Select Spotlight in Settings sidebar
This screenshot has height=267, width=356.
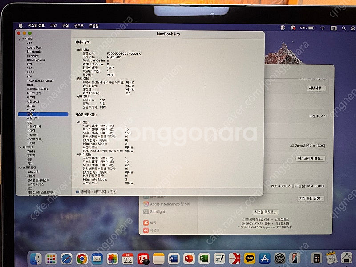[x=154, y=212]
